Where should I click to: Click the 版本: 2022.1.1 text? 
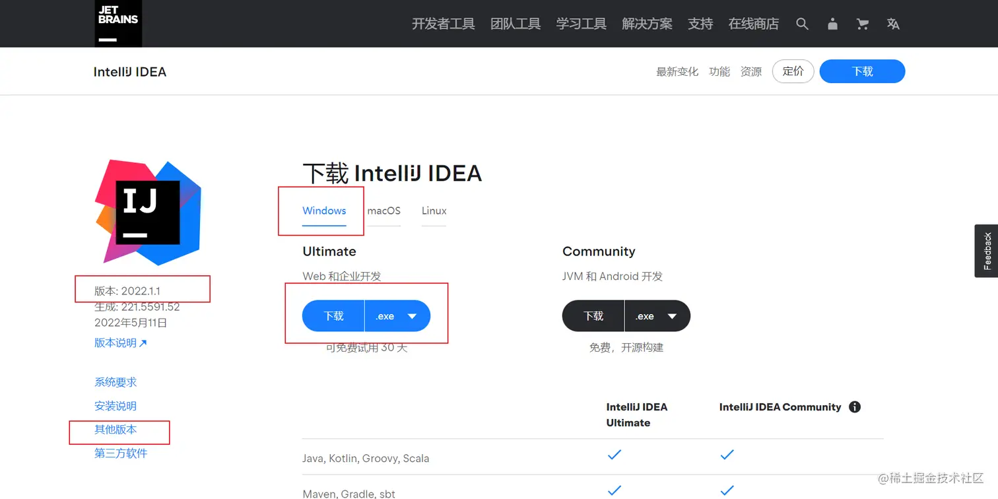[127, 291]
